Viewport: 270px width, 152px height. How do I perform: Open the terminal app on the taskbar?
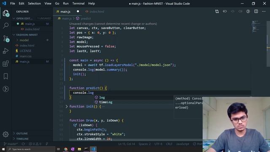point(86,149)
